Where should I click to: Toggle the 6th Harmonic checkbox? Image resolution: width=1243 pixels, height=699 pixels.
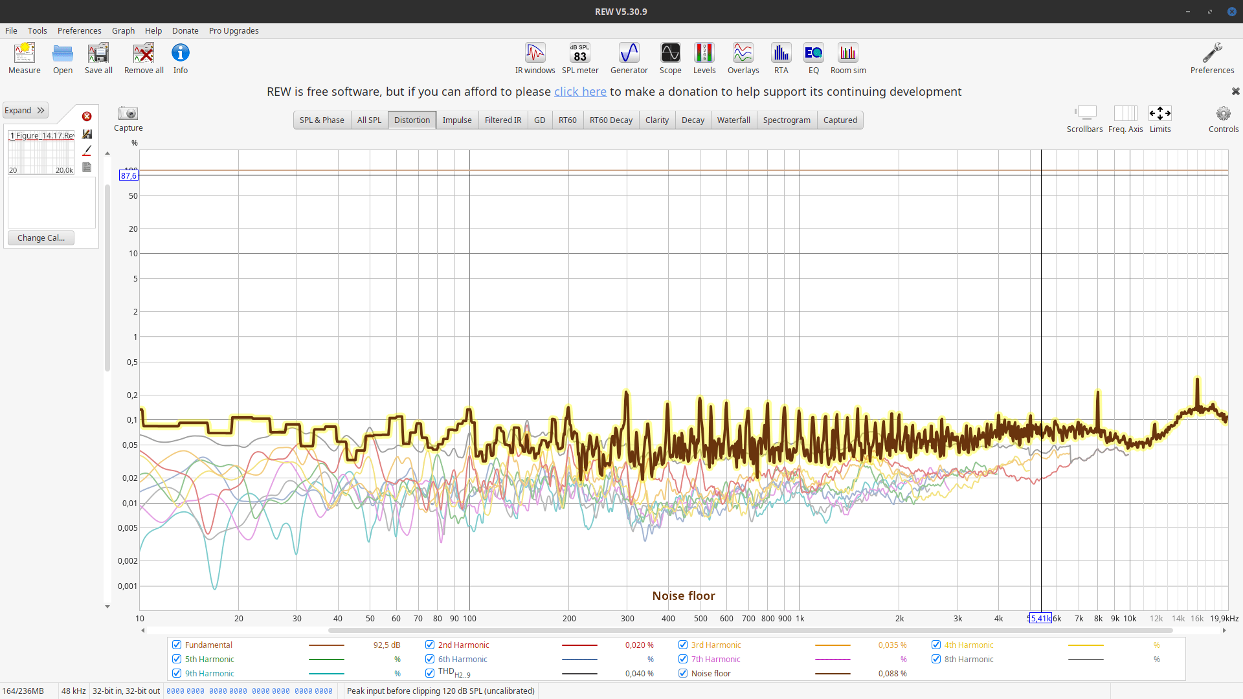[x=430, y=659]
